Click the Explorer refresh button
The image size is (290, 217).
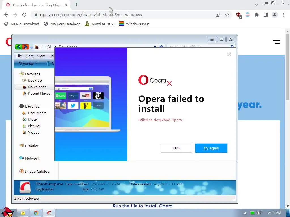161,47
